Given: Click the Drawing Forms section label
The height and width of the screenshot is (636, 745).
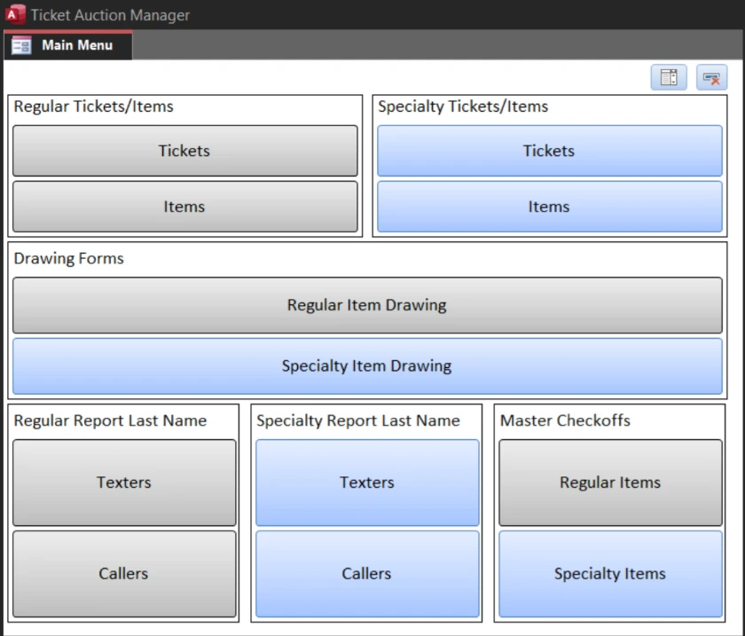Looking at the screenshot, I should tap(69, 259).
